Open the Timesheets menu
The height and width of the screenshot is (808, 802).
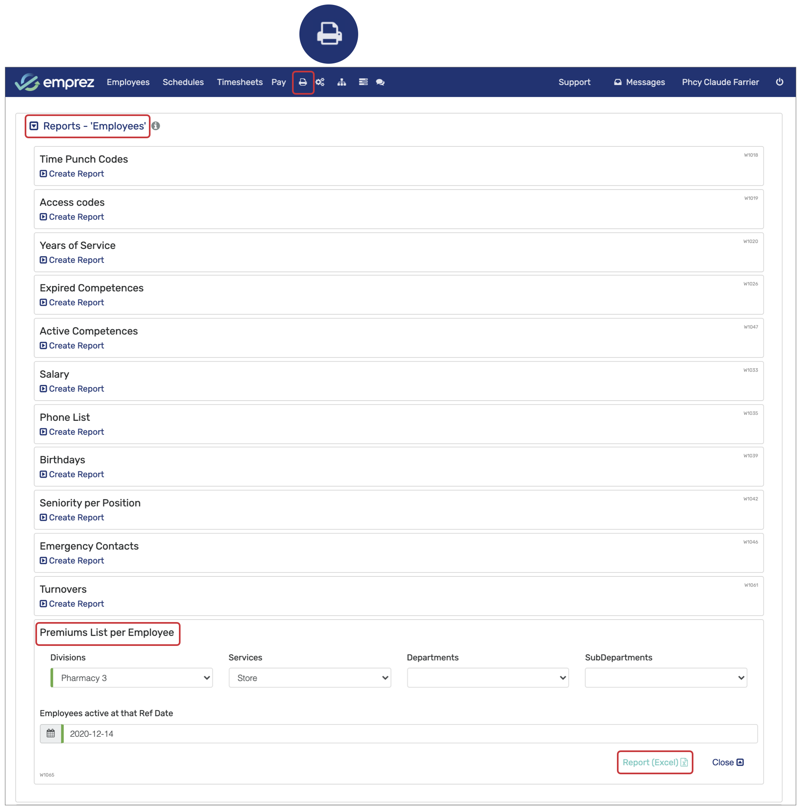pyautogui.click(x=240, y=82)
